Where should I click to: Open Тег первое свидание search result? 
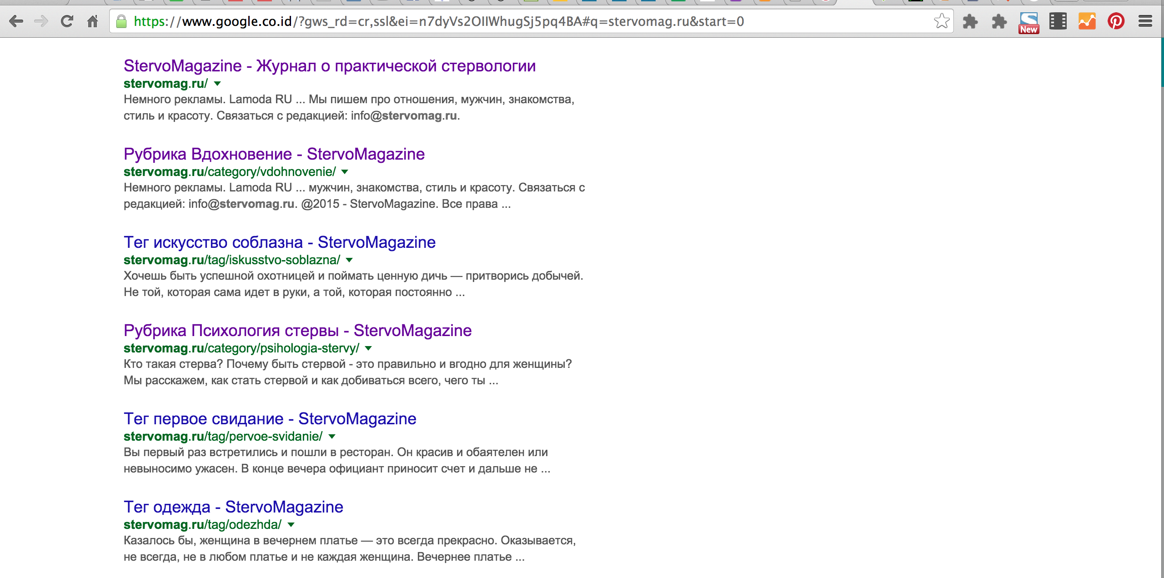[x=270, y=419]
